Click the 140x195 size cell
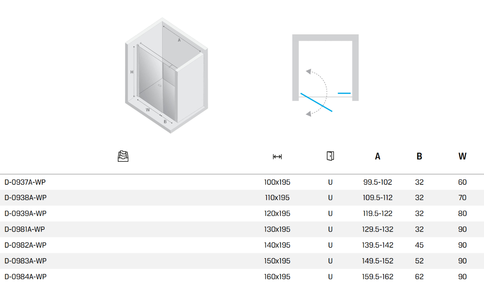 pos(277,245)
